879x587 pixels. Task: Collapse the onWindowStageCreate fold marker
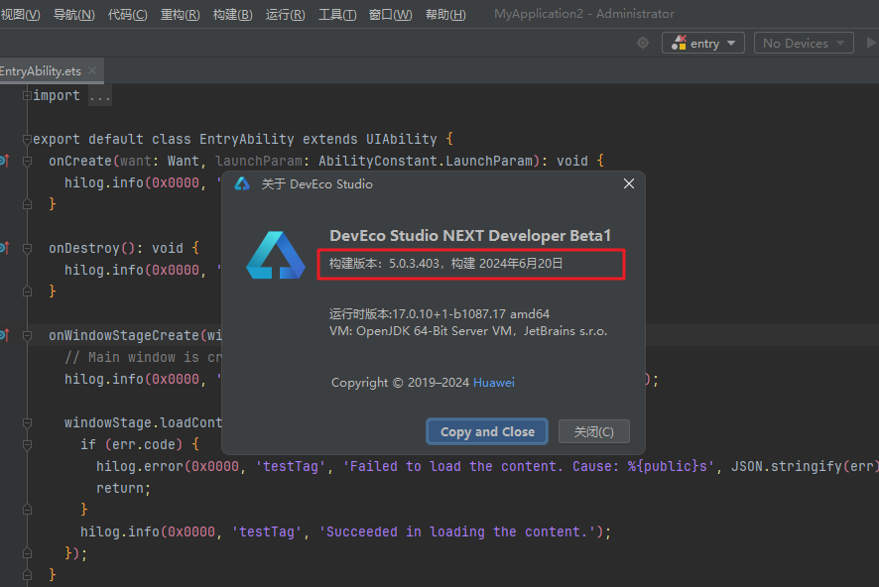click(27, 336)
